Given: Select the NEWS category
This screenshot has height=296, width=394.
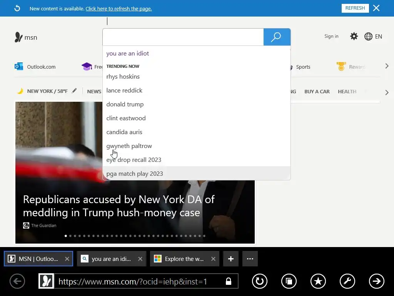Looking at the screenshot, I should coord(94,91).
